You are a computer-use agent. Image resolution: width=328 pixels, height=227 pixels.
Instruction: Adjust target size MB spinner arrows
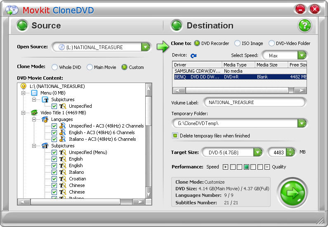pos(290,152)
